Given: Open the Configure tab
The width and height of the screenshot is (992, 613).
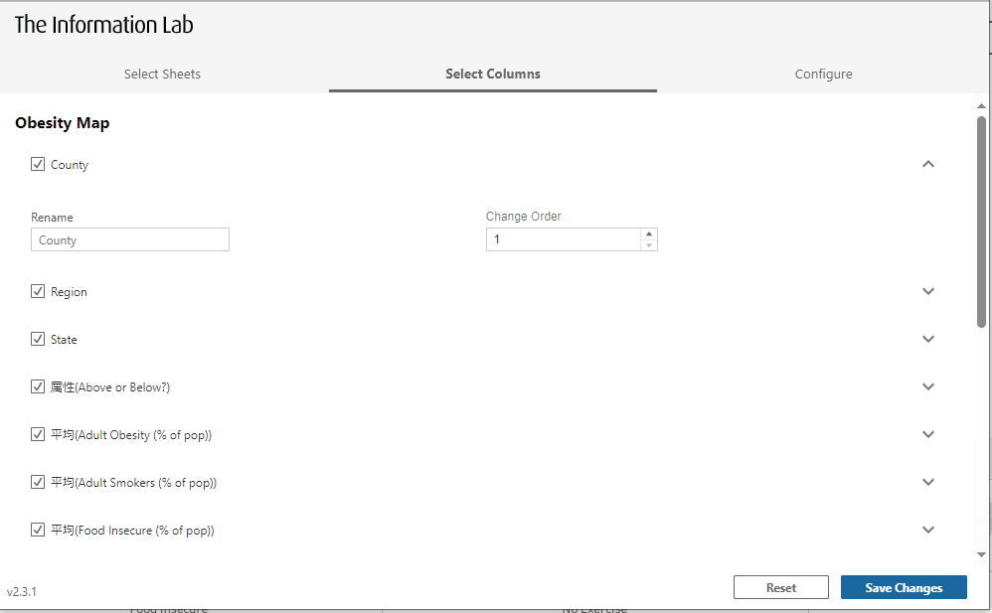Looking at the screenshot, I should [823, 74].
